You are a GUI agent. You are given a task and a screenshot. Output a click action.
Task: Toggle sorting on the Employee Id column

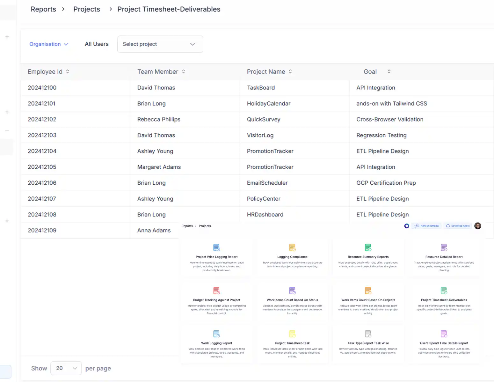click(x=68, y=72)
